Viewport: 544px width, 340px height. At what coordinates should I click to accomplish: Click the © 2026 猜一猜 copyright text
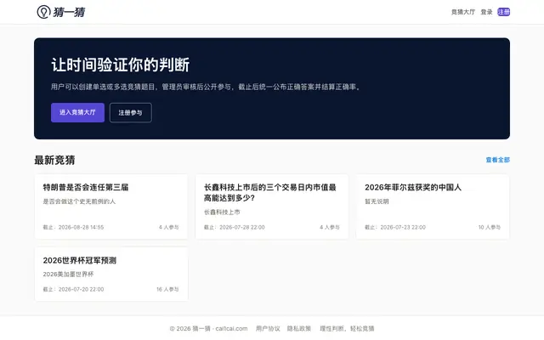tap(208, 329)
